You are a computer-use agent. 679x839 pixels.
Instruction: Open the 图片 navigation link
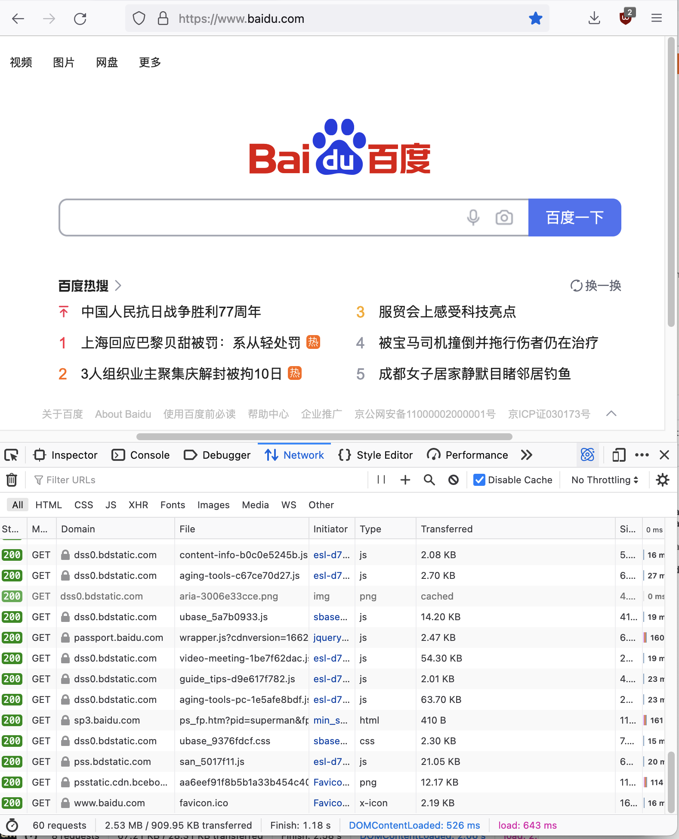[x=64, y=62]
